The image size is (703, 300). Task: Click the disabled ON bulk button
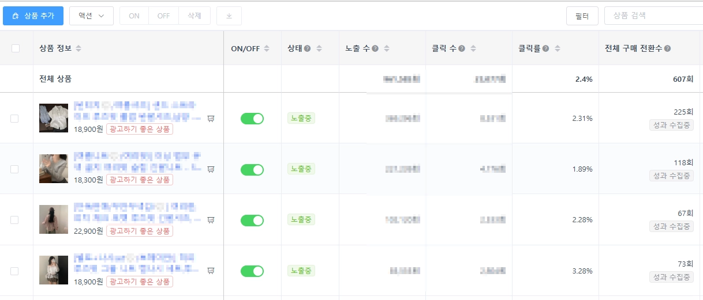[134, 16]
